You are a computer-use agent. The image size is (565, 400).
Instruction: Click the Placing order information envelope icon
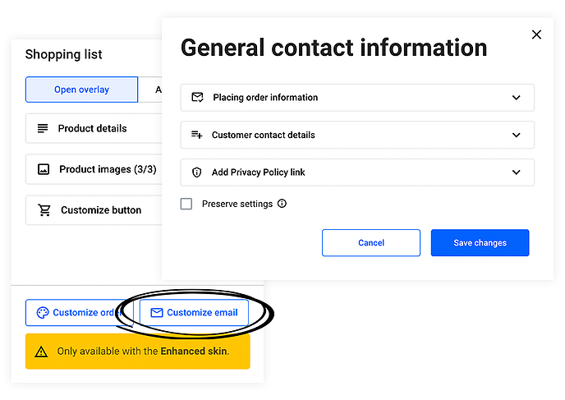pos(197,97)
